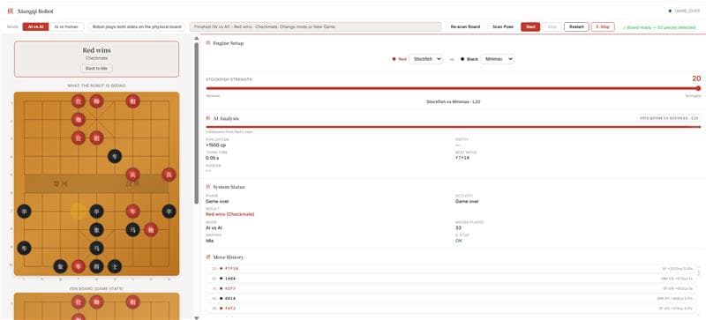Image resolution: width=706 pixels, height=320 pixels.
Task: Click the System Status section icon
Action: tap(208, 186)
